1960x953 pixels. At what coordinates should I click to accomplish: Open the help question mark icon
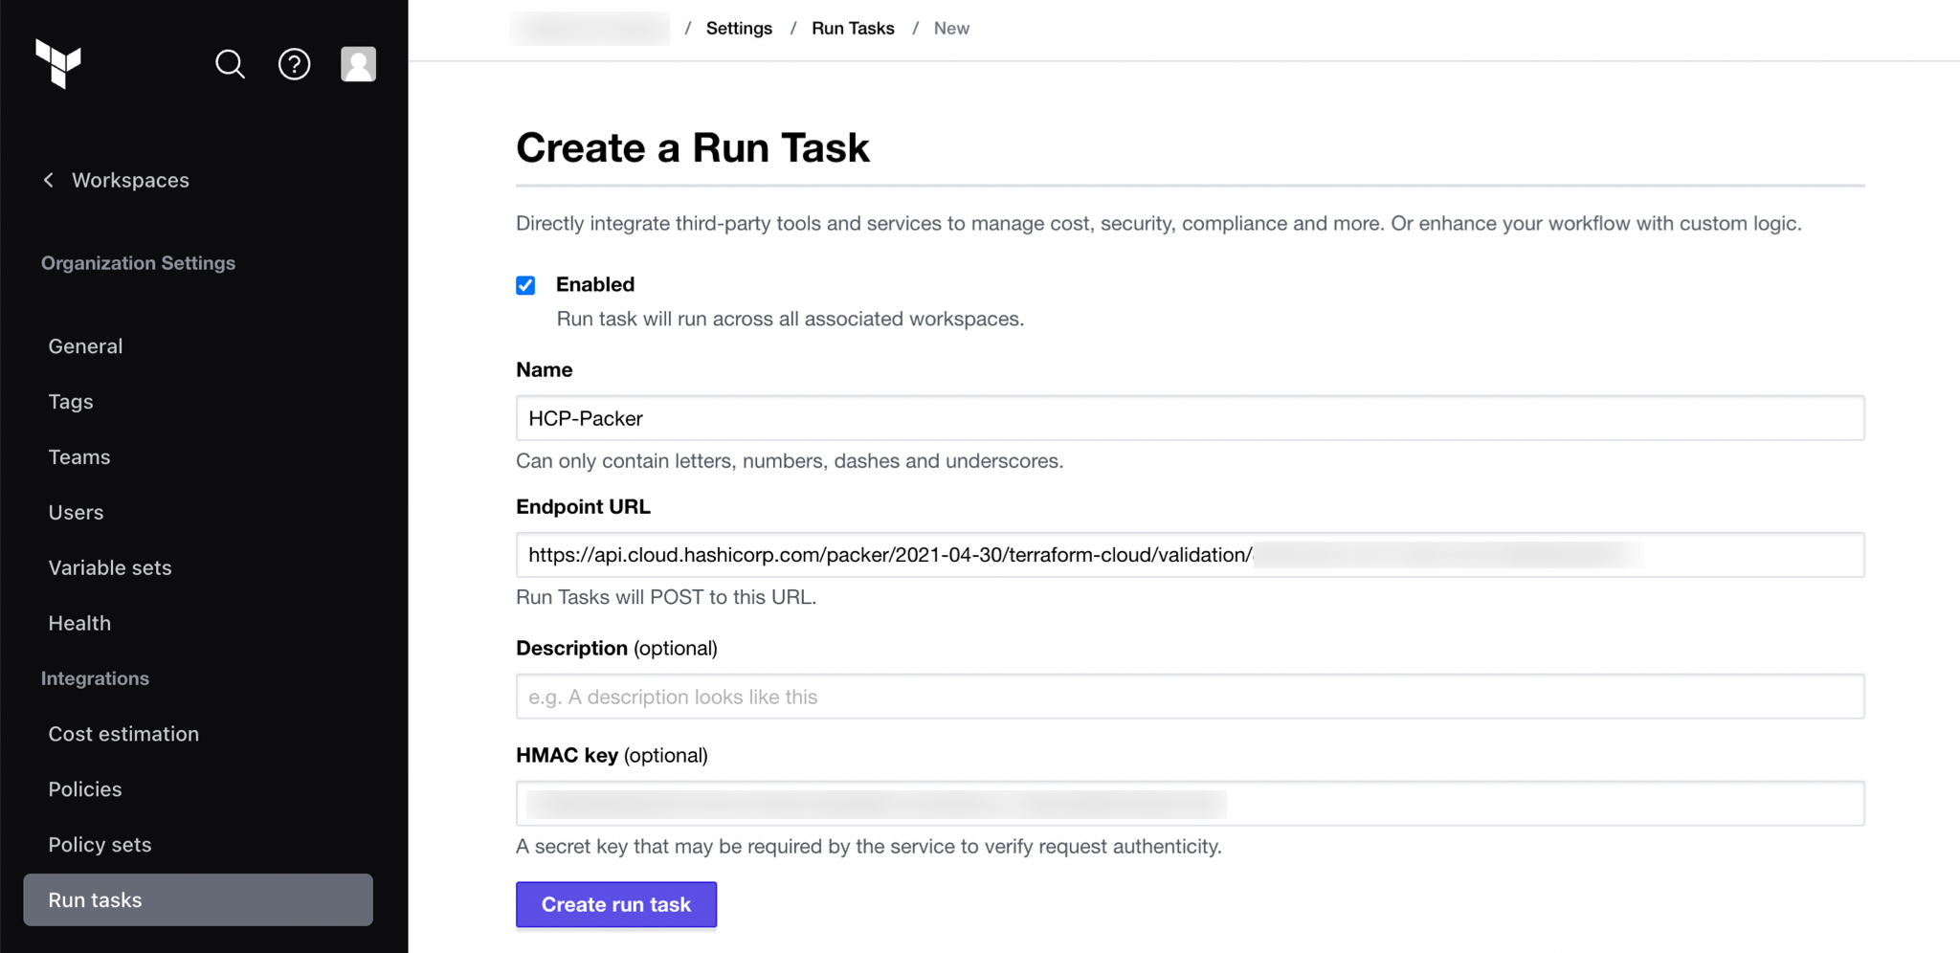pyautogui.click(x=294, y=64)
